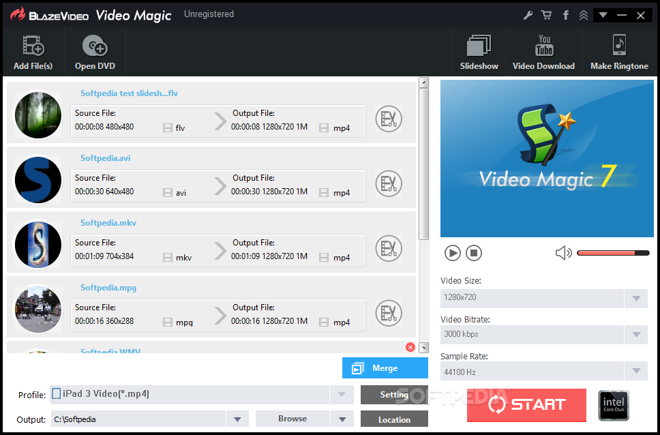The width and height of the screenshot is (660, 435).
Task: Click the file list scrollbar up arrow
Action: click(424, 82)
